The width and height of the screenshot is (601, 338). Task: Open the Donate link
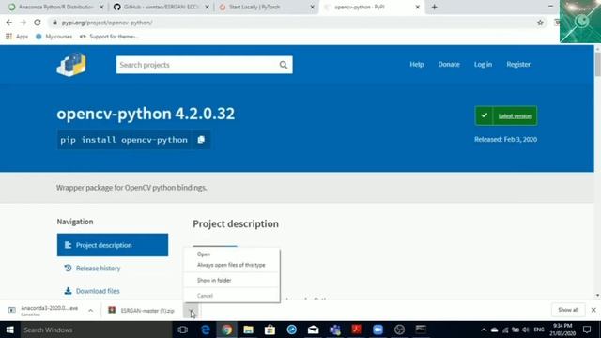[x=449, y=65]
